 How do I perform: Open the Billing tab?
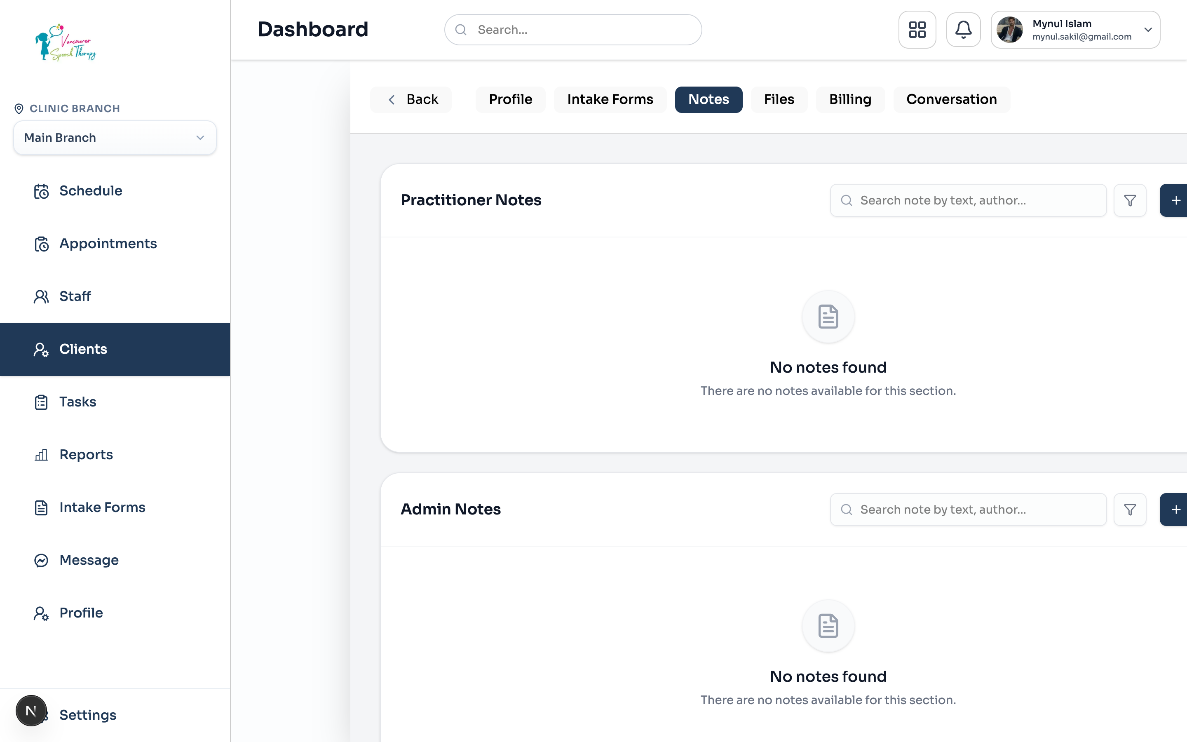click(x=850, y=100)
